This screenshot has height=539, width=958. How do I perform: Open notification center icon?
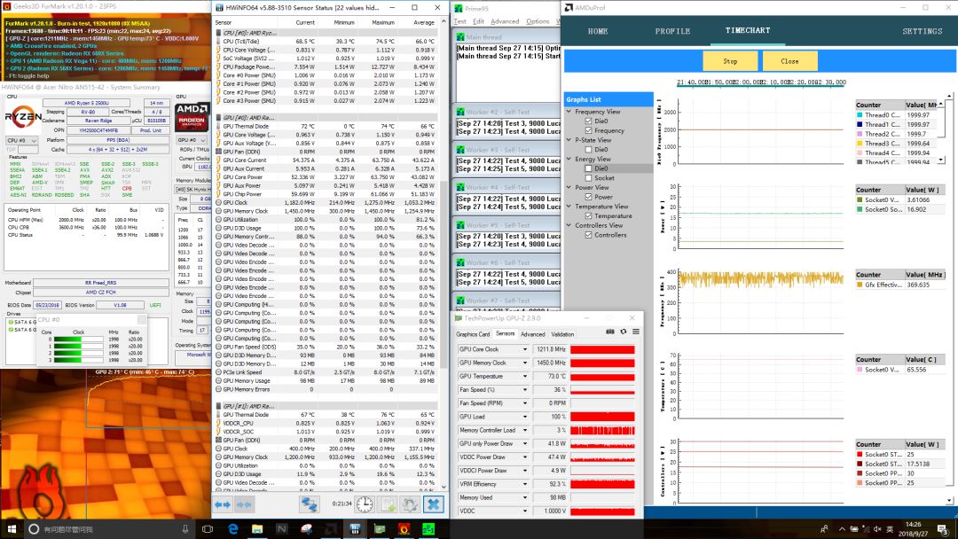(x=943, y=529)
